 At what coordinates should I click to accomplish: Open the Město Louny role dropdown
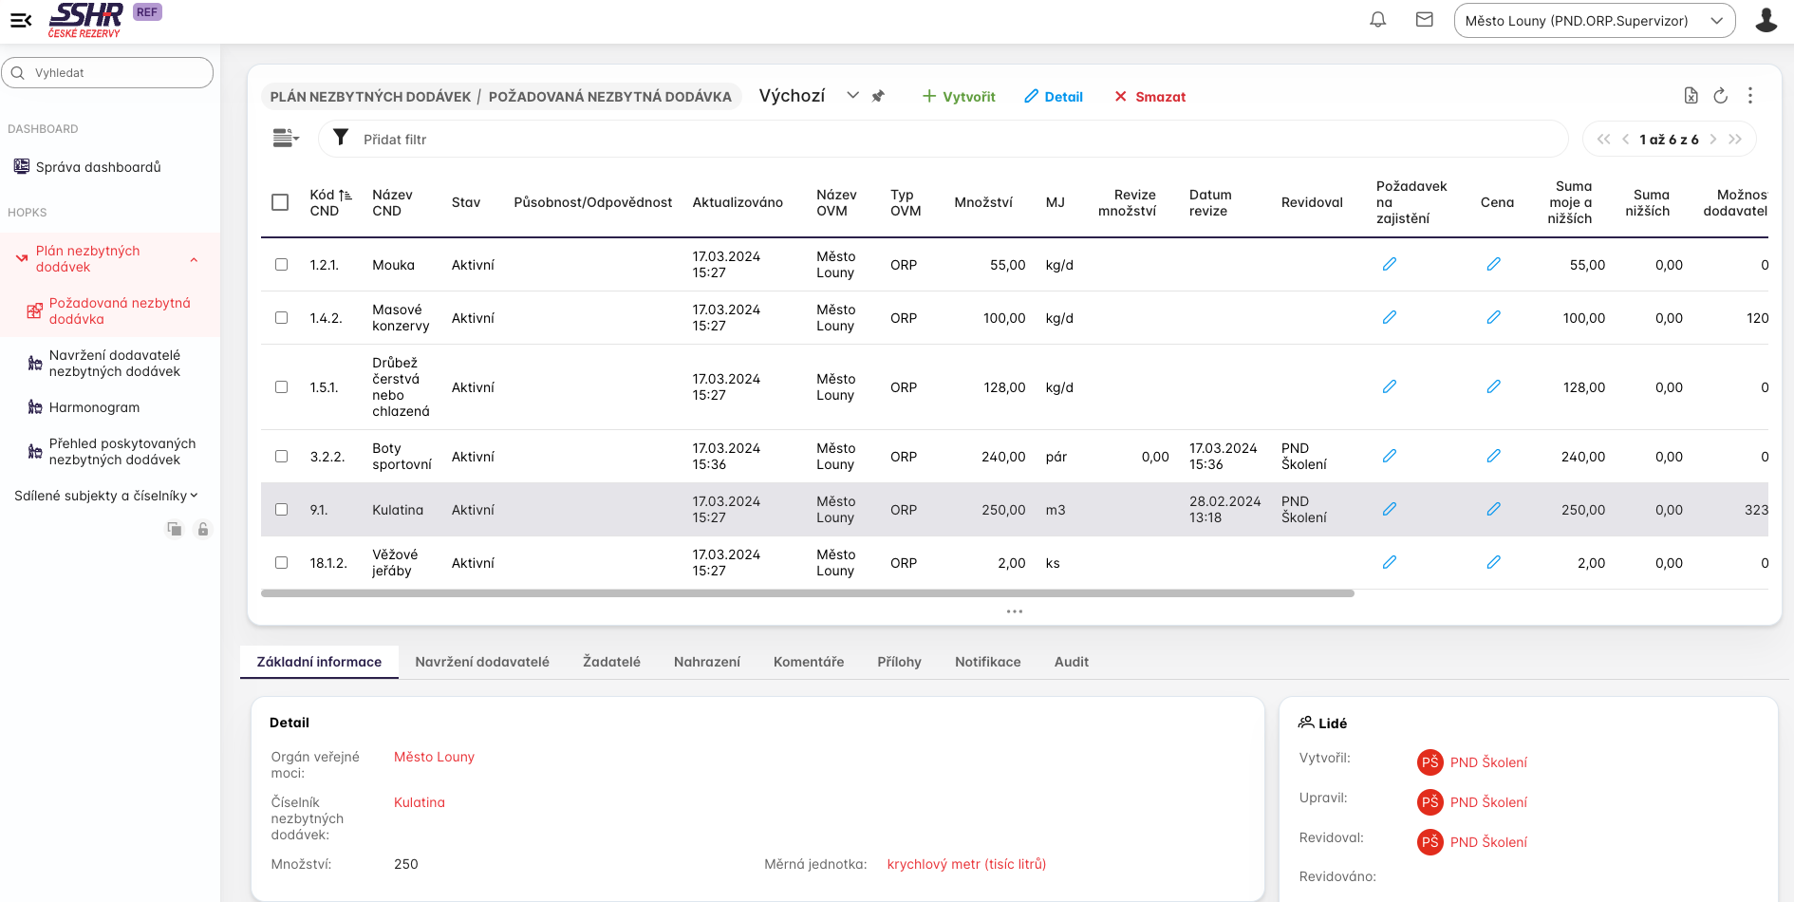click(1594, 21)
